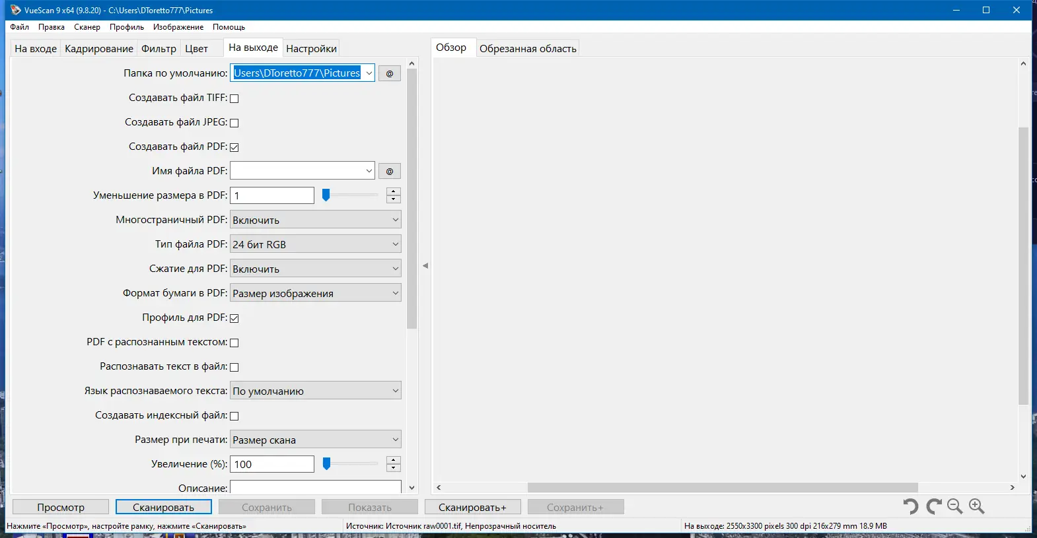Click the settings panel scroll down arrow
The width and height of the screenshot is (1037, 538).
(x=412, y=488)
